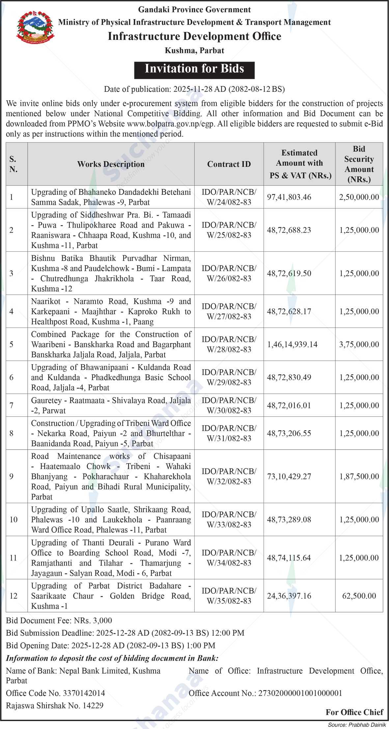Click the Bid Document Fee line
This screenshot has width=389, height=729.
[59, 621]
